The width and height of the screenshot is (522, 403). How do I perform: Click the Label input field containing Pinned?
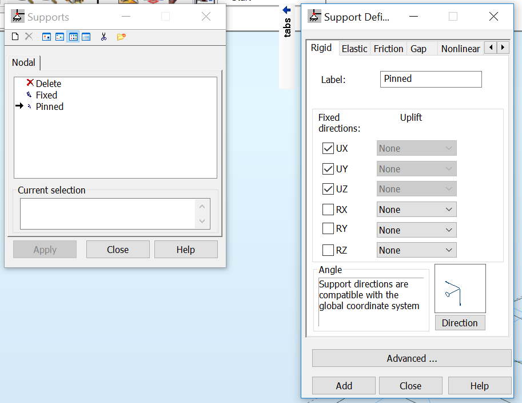coord(431,79)
